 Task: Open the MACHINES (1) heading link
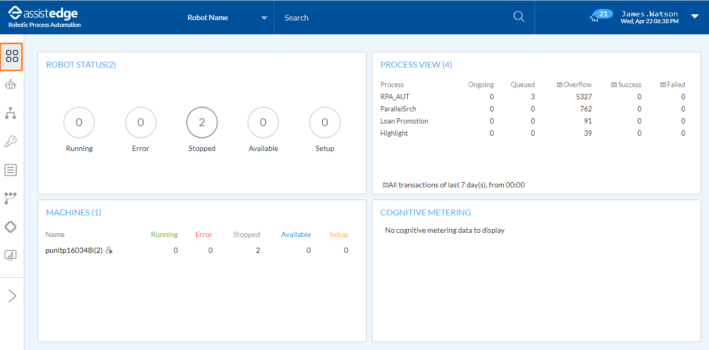coord(74,213)
